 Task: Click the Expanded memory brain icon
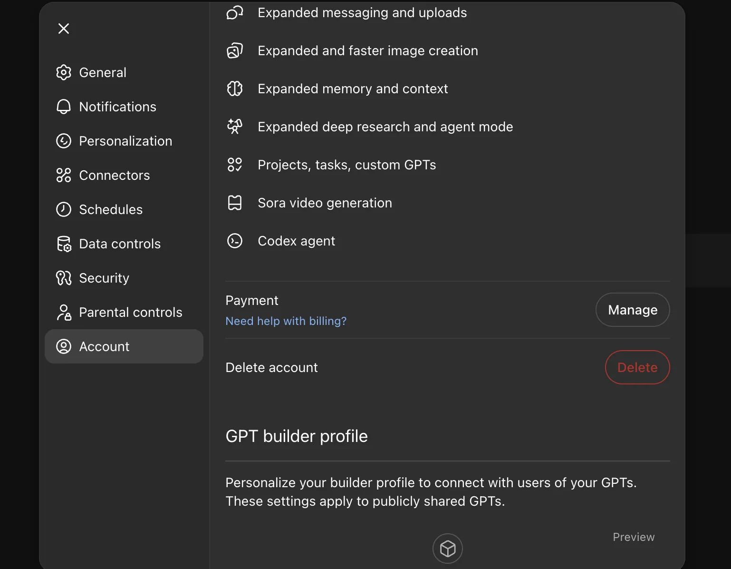tap(235, 89)
